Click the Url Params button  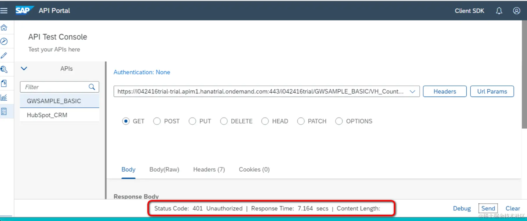pyautogui.click(x=492, y=91)
